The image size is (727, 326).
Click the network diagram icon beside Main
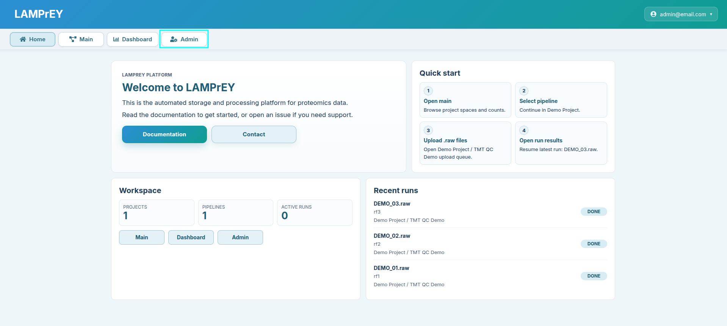pos(73,39)
